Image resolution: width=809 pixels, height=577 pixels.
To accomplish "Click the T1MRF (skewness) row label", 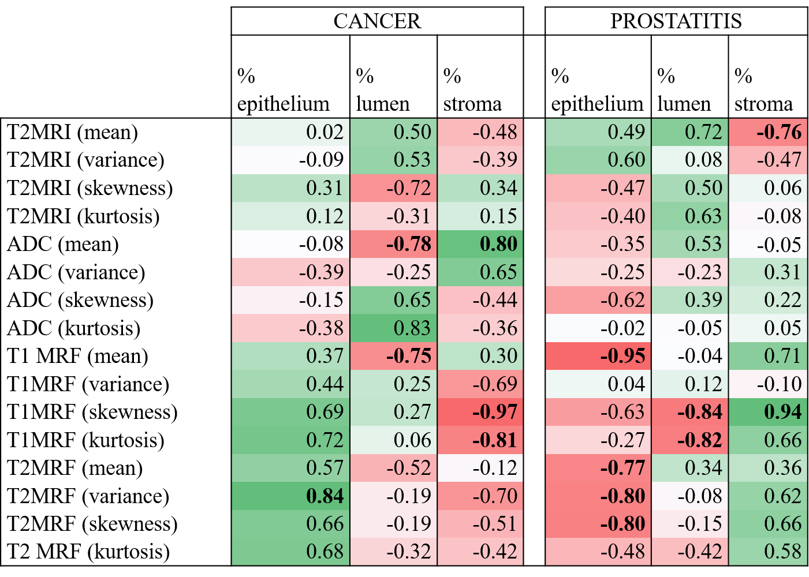I will coord(92,412).
